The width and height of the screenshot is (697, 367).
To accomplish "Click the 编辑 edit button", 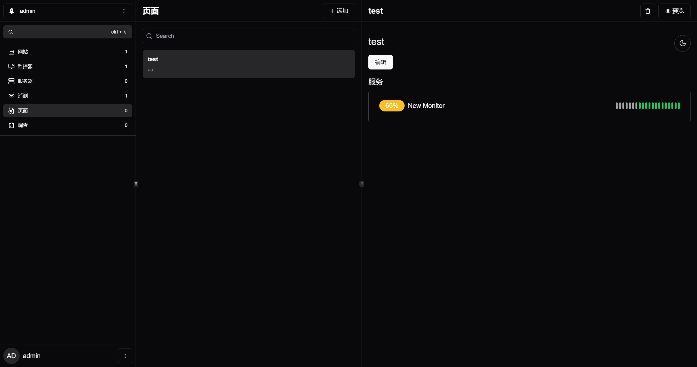I will [x=380, y=62].
